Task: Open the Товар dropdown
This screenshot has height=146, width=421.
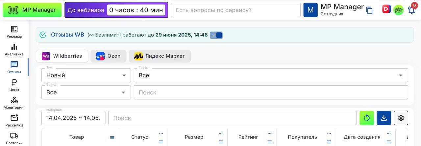Action: click(x=271, y=75)
